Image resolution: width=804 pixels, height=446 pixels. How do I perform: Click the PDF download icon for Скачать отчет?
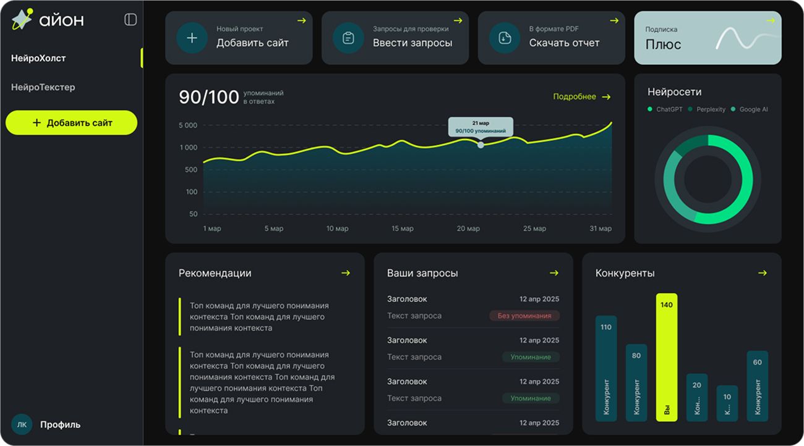[x=505, y=38]
